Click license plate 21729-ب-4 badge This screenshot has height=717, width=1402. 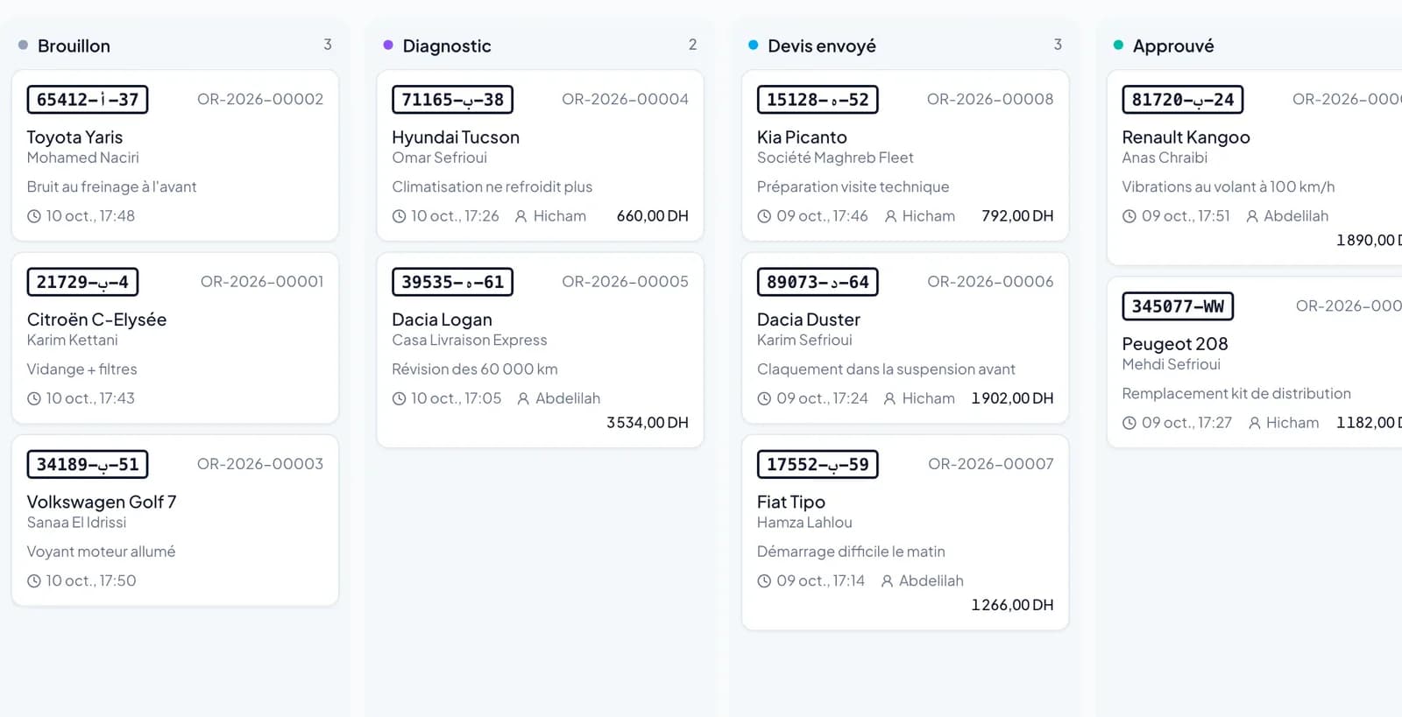82,282
